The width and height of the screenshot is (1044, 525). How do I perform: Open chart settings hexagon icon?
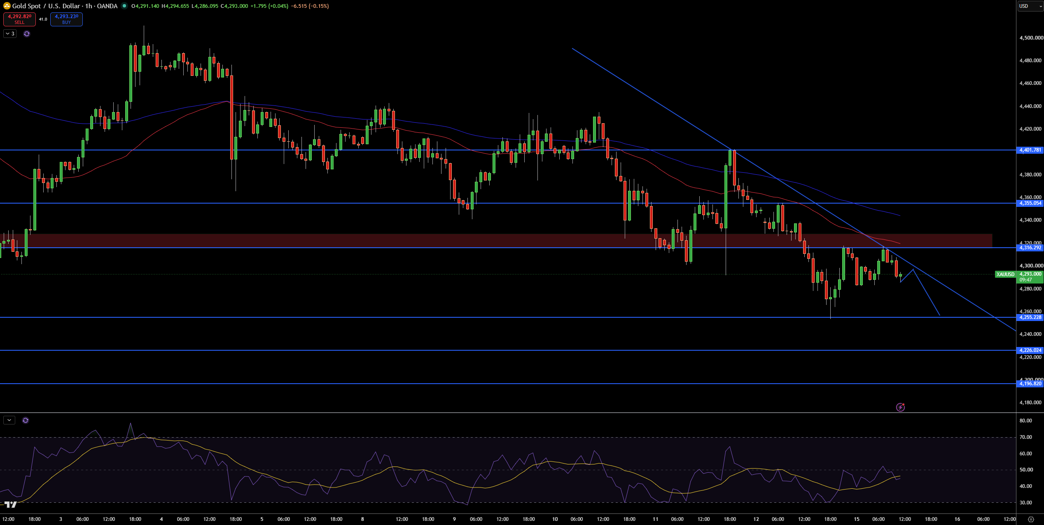tap(1031, 519)
